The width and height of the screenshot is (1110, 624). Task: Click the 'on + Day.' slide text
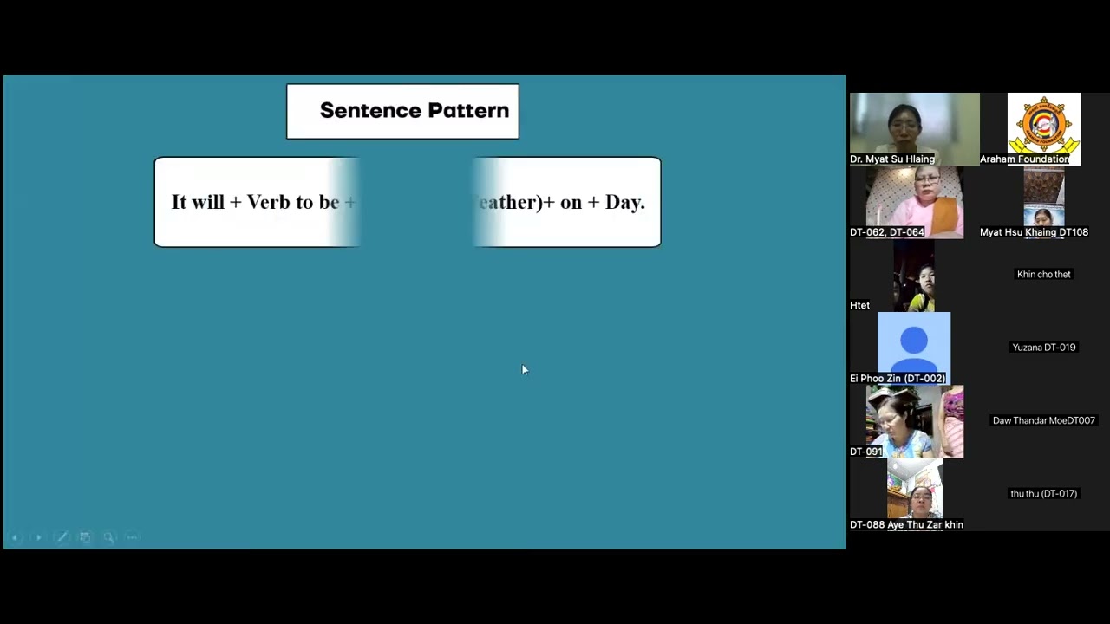(x=603, y=202)
